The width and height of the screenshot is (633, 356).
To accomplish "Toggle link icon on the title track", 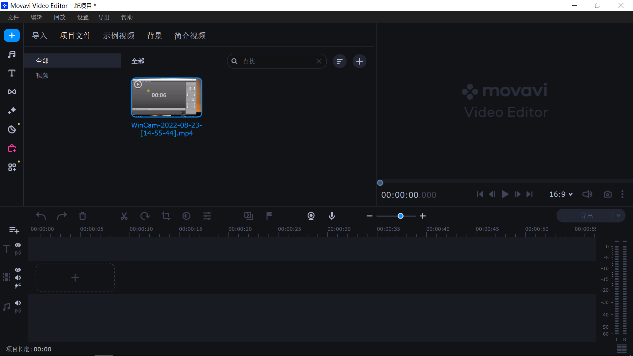I will pos(18,253).
